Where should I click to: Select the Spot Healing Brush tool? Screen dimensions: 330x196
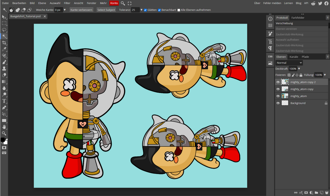pos(4,56)
